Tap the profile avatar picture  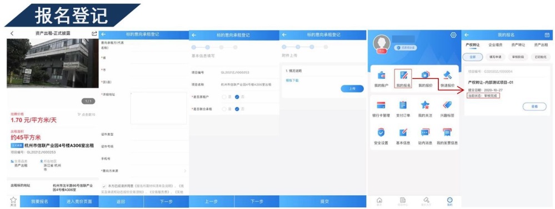pos(382,44)
